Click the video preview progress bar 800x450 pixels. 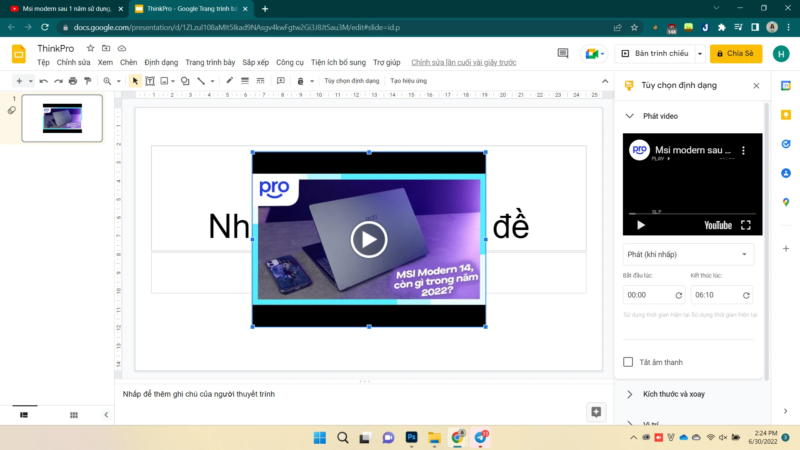(x=692, y=214)
